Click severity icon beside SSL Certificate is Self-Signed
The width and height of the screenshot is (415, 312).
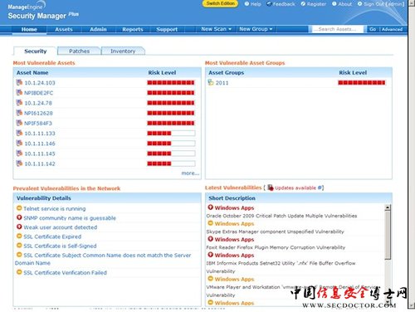19,246
